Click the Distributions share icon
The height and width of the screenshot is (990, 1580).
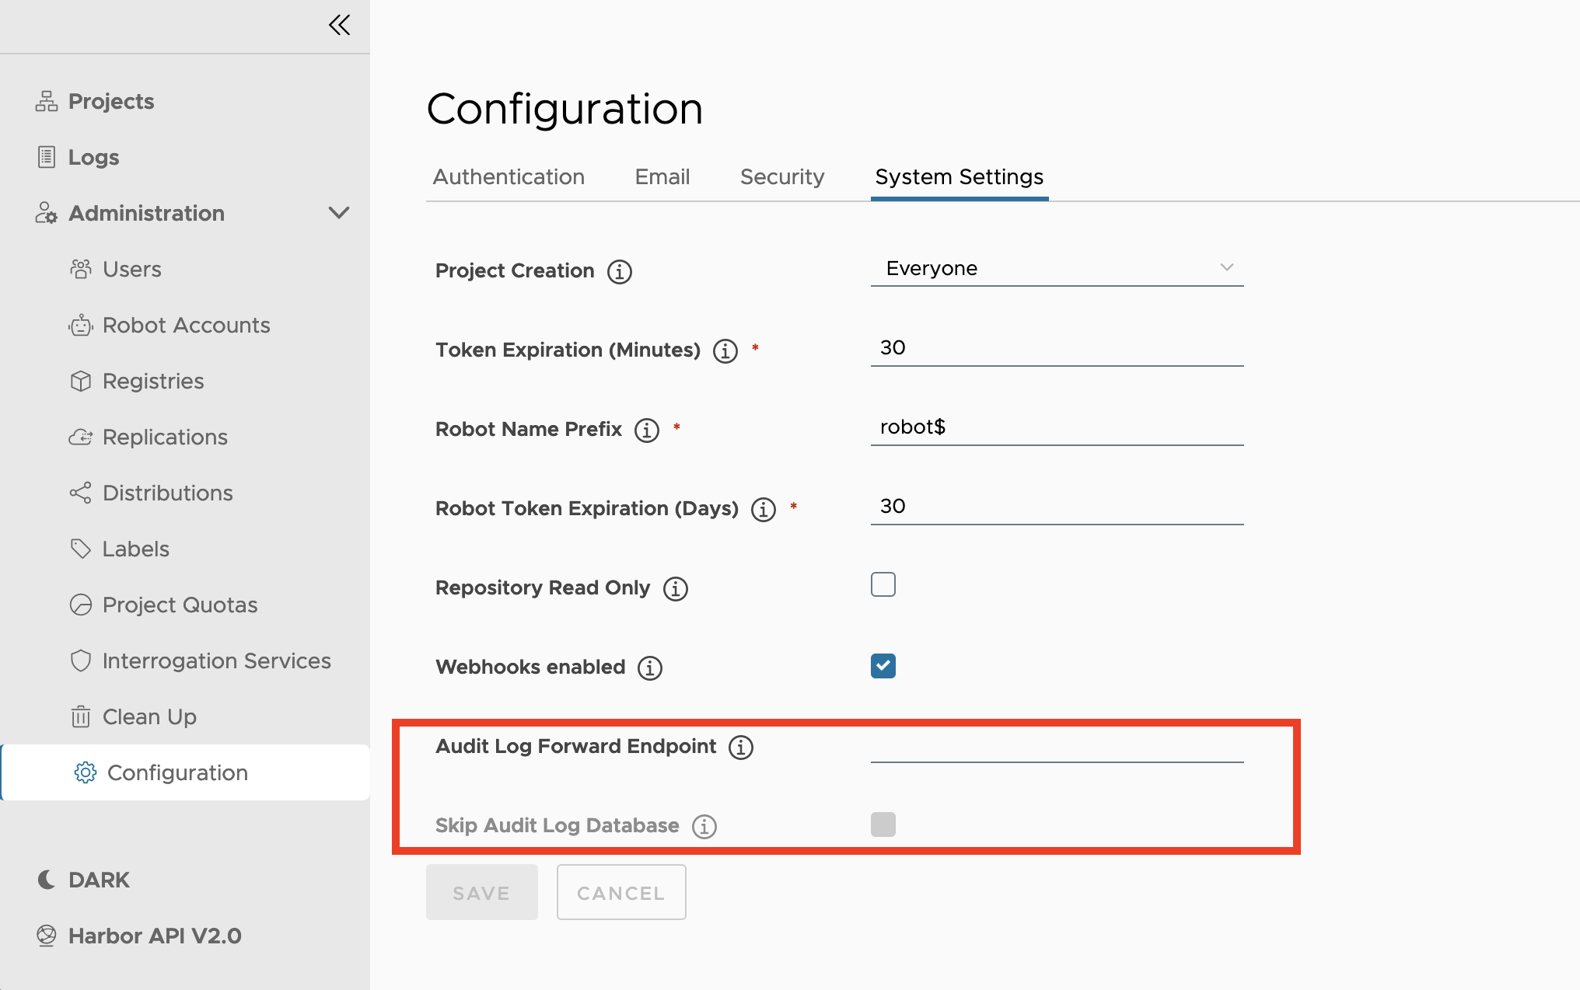[81, 493]
